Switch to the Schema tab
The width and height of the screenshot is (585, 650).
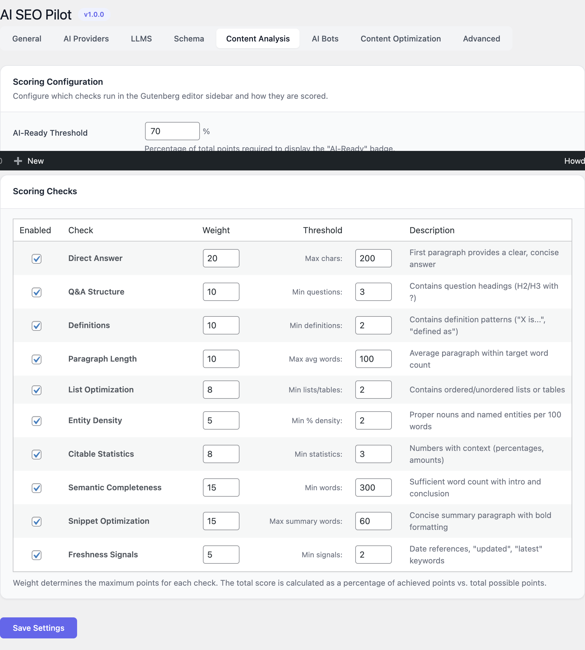click(189, 39)
